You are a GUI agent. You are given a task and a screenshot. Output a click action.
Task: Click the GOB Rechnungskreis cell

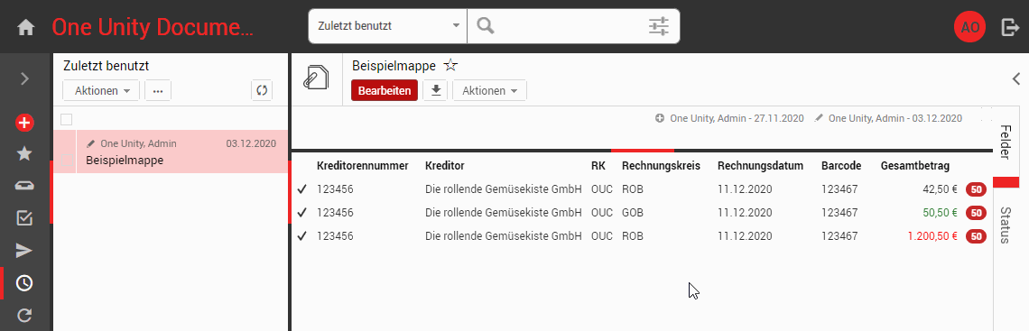(633, 212)
